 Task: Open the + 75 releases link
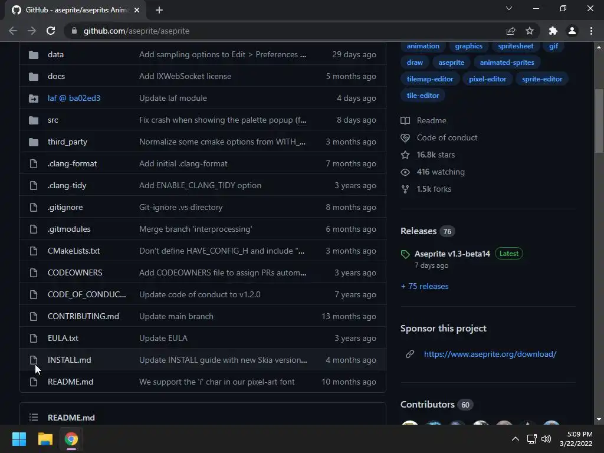tap(425, 286)
